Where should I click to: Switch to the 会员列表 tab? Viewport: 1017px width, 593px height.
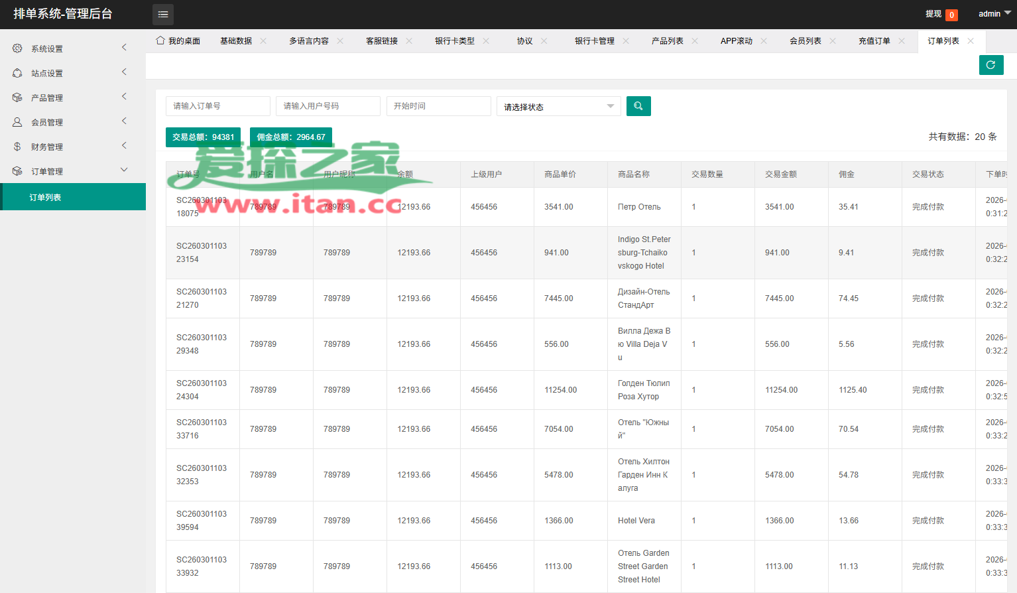pos(805,41)
